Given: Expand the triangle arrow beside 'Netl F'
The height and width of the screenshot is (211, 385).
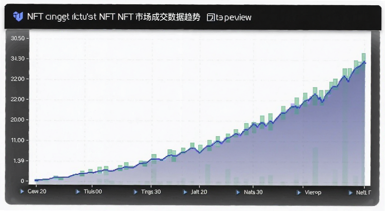Looking at the screenshot, I should coord(351,193).
